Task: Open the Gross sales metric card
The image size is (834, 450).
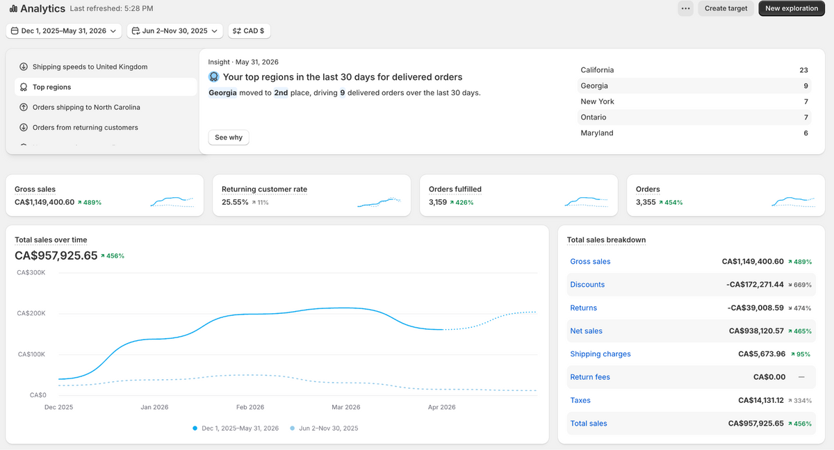Action: [x=105, y=195]
